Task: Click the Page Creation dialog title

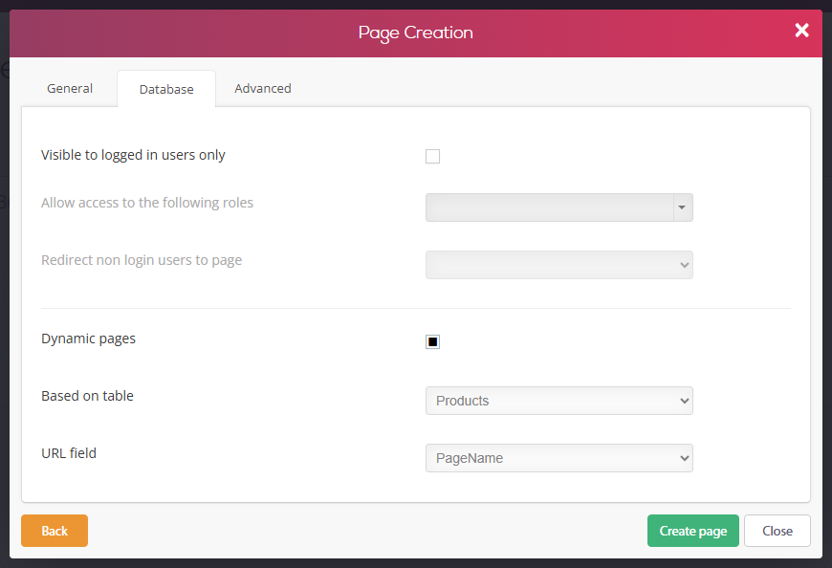Action: (415, 33)
